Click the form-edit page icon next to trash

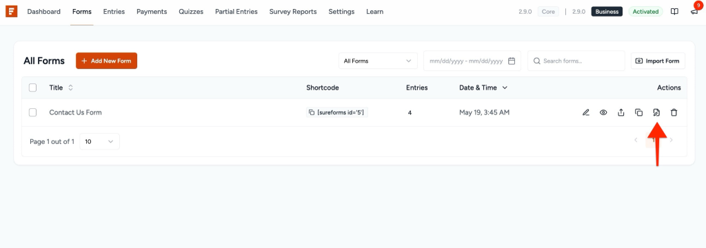click(656, 112)
